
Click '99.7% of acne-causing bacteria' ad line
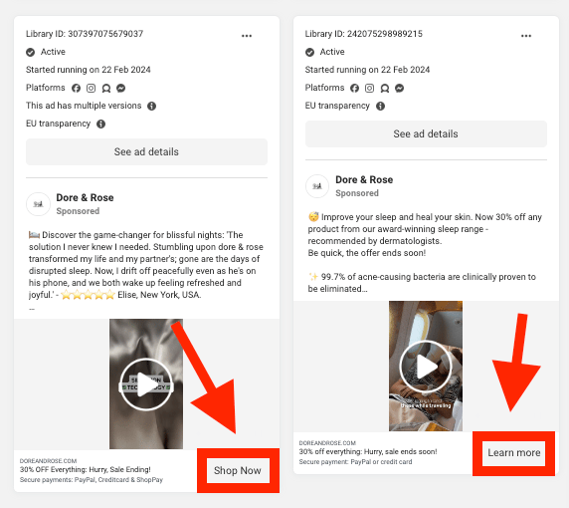[422, 283]
